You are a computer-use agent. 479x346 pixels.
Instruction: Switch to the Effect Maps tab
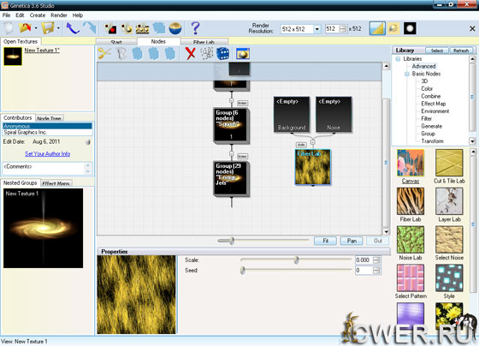(x=56, y=183)
